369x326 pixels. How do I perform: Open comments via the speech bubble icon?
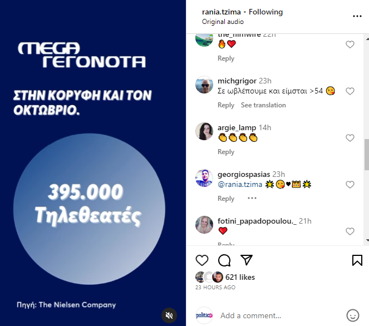pyautogui.click(x=224, y=260)
